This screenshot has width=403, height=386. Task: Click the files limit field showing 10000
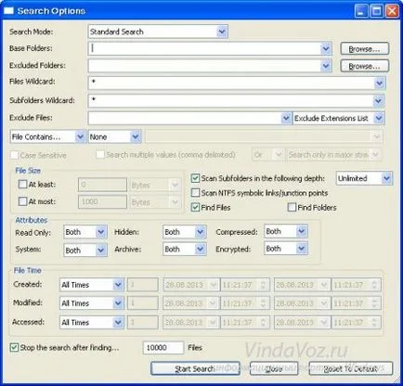pyautogui.click(x=163, y=348)
